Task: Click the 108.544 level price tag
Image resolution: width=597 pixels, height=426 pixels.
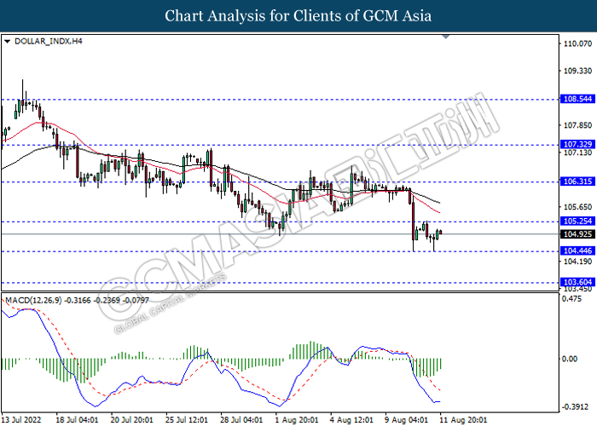Action: 577,99
